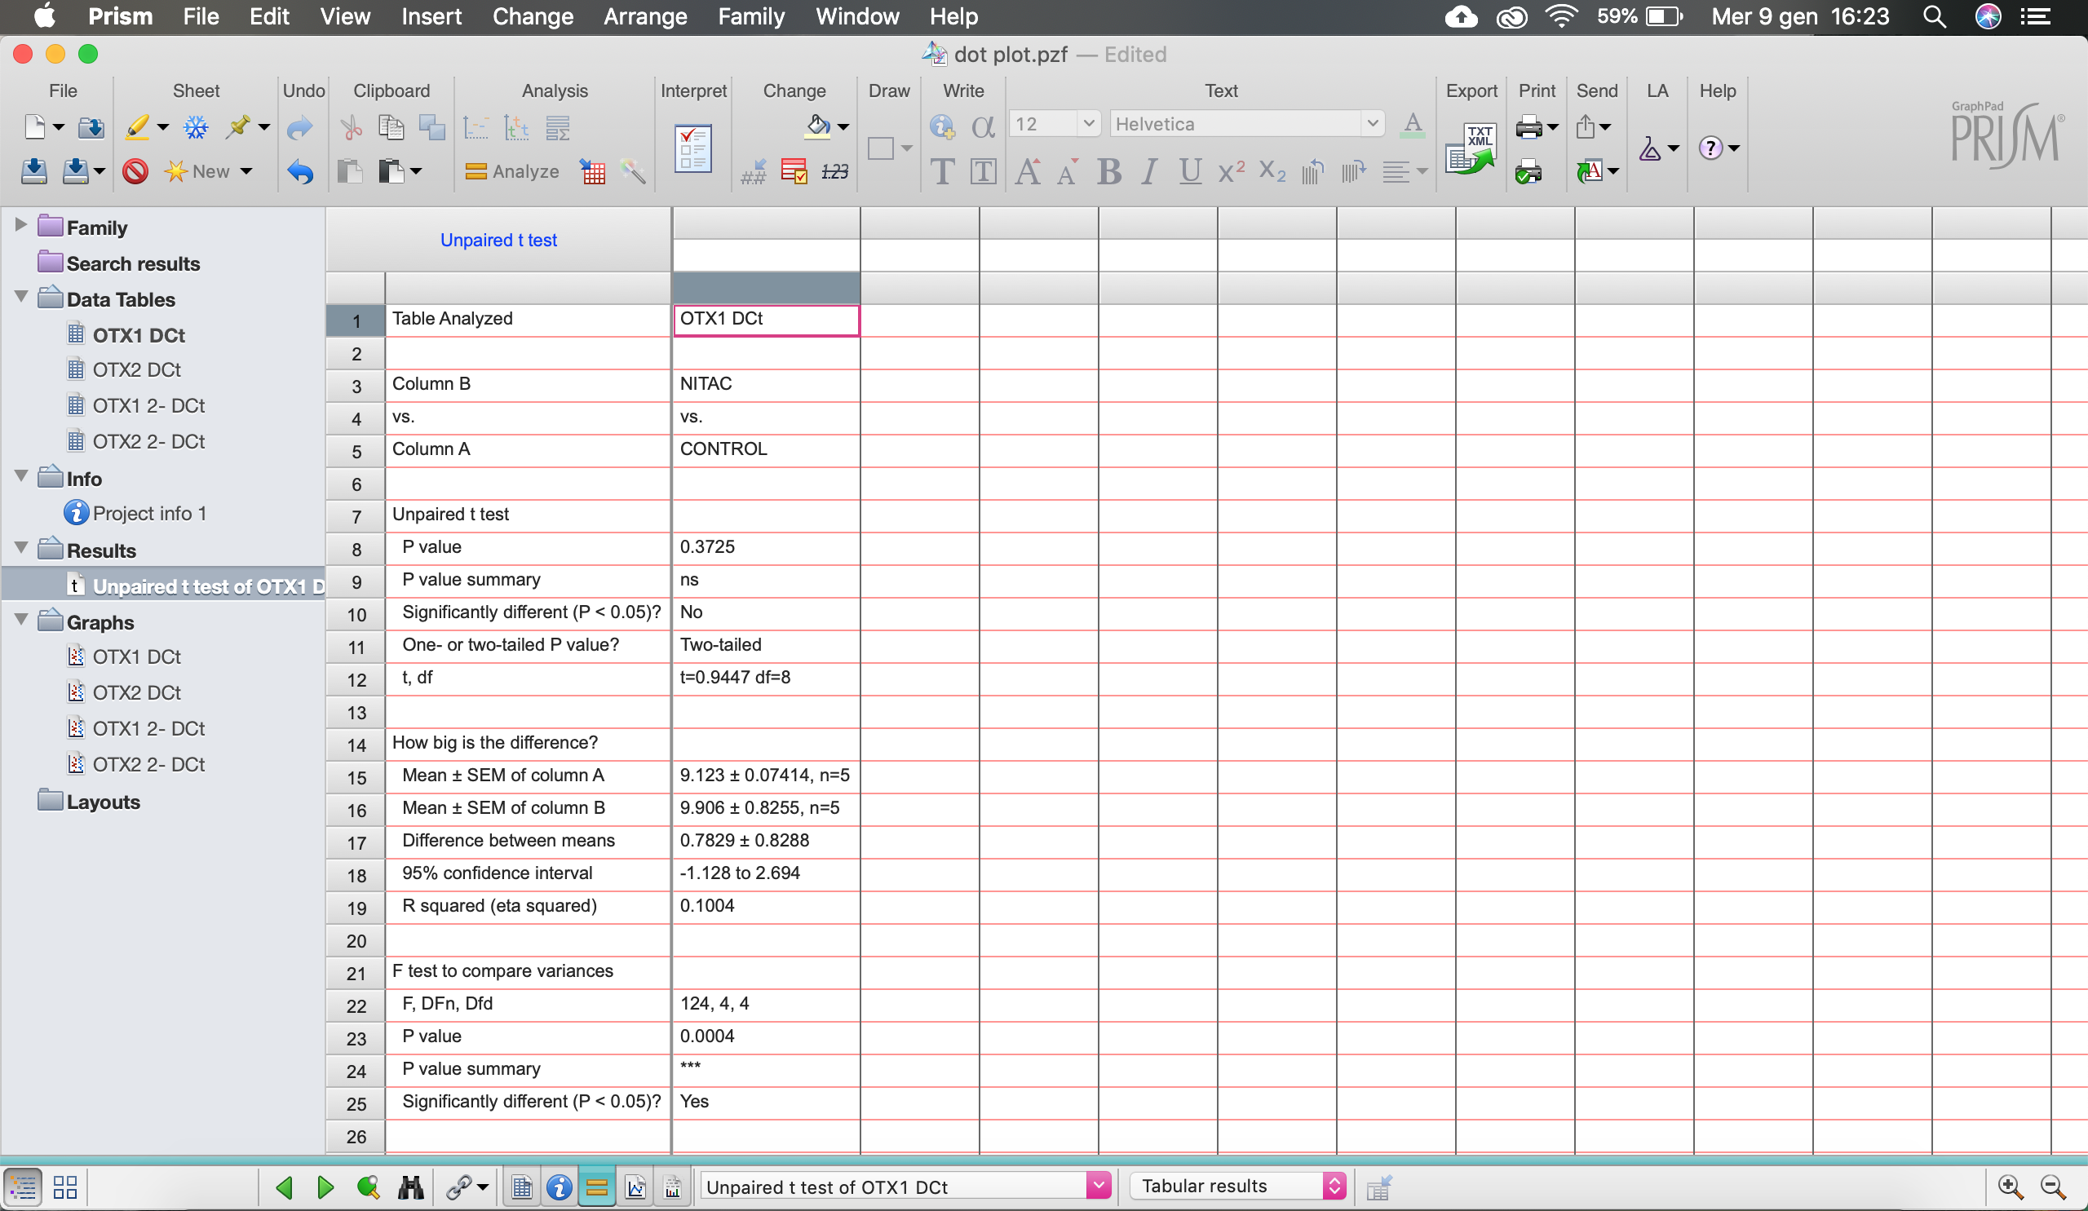Screen dimensions: 2088x1211
Task: Click the Interpret results checklist icon
Action: coord(692,149)
